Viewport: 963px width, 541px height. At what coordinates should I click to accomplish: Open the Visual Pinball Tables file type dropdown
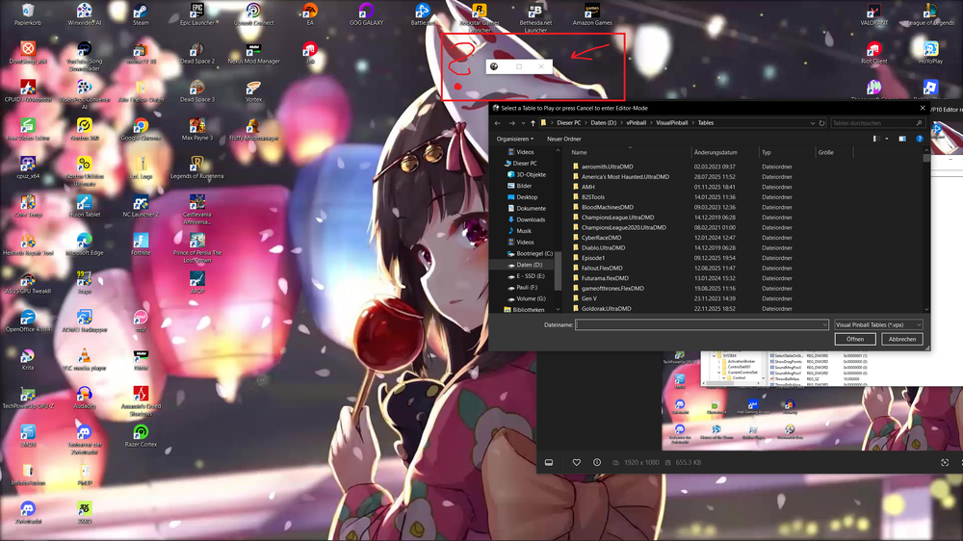pos(878,324)
